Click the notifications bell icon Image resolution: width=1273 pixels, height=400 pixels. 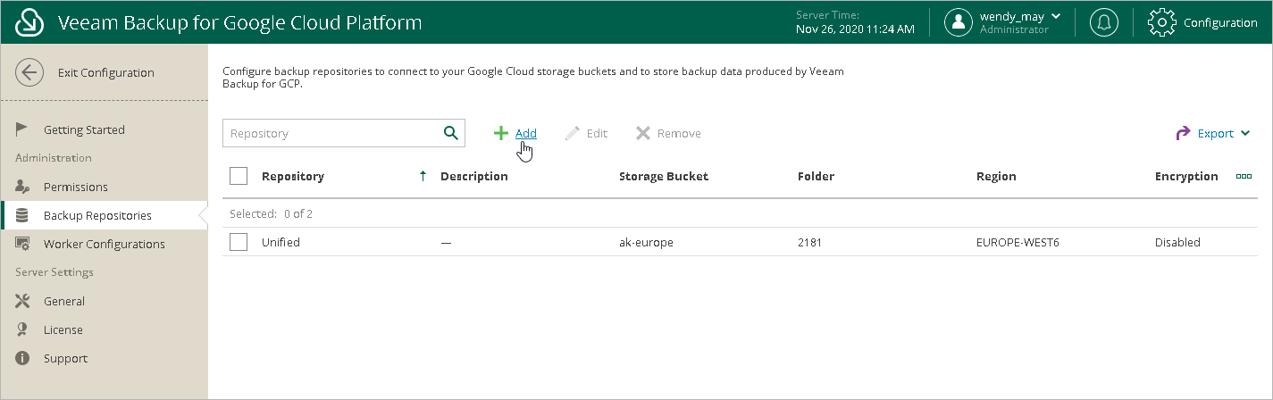[x=1104, y=22]
